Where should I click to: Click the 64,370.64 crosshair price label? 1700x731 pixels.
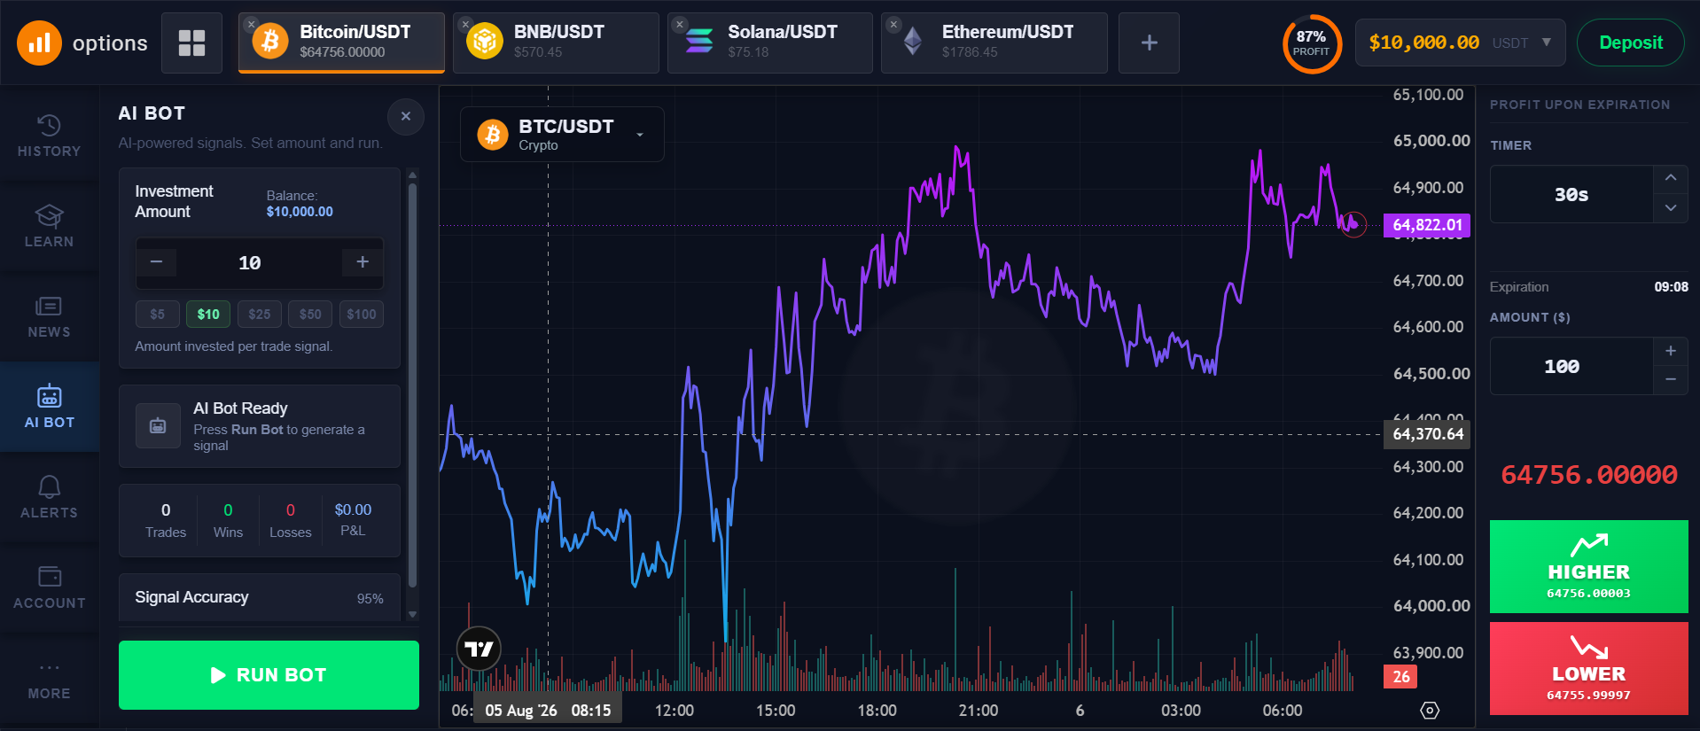pyautogui.click(x=1427, y=434)
